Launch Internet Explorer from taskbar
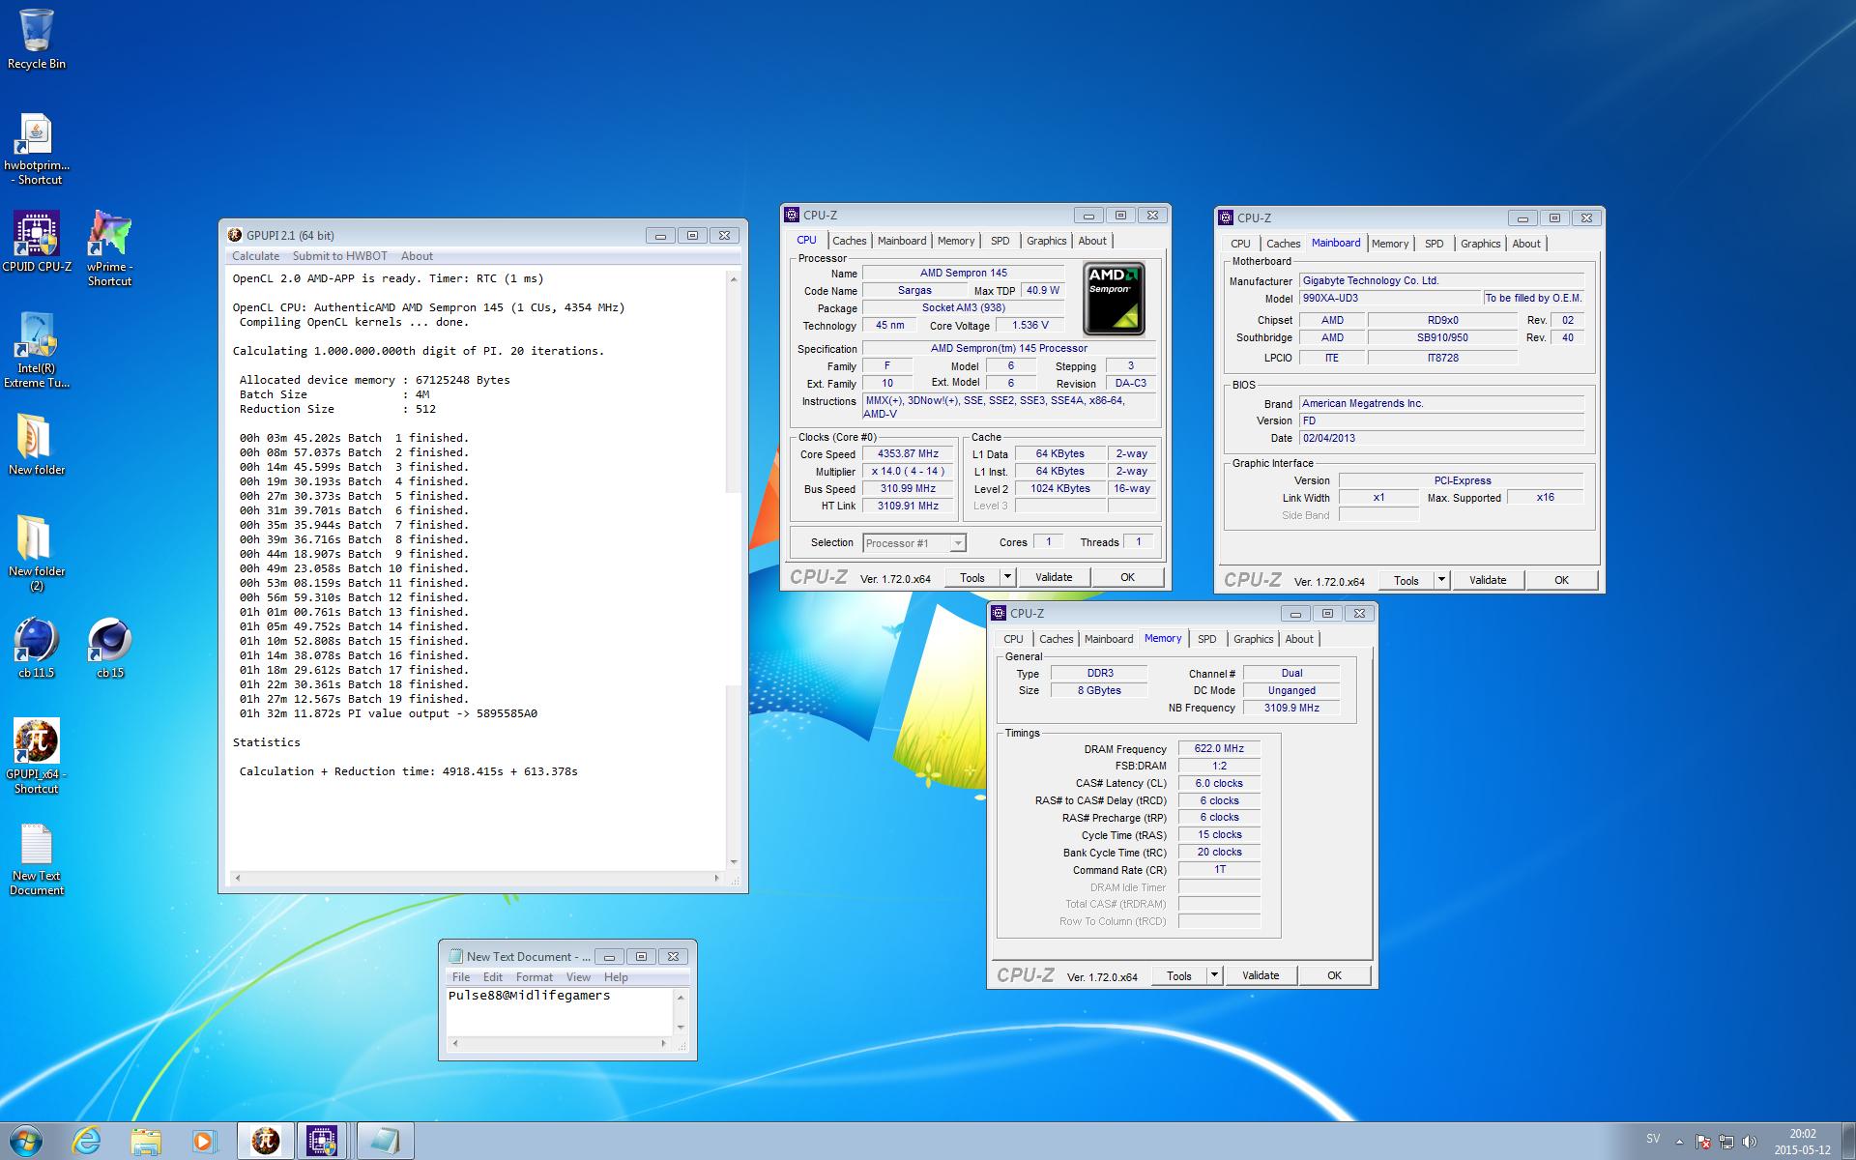1856x1160 pixels. (87, 1142)
